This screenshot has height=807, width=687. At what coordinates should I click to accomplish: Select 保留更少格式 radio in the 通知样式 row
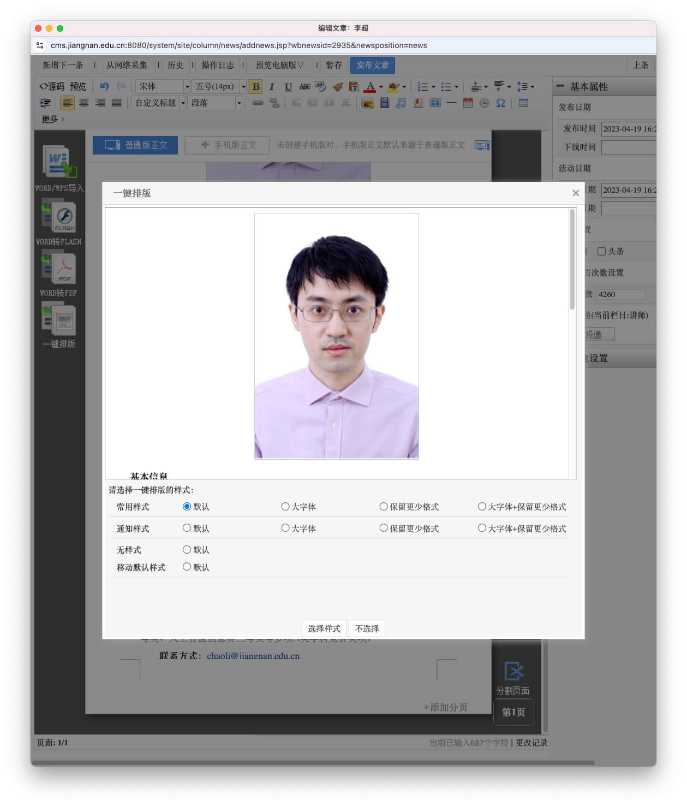coord(384,529)
